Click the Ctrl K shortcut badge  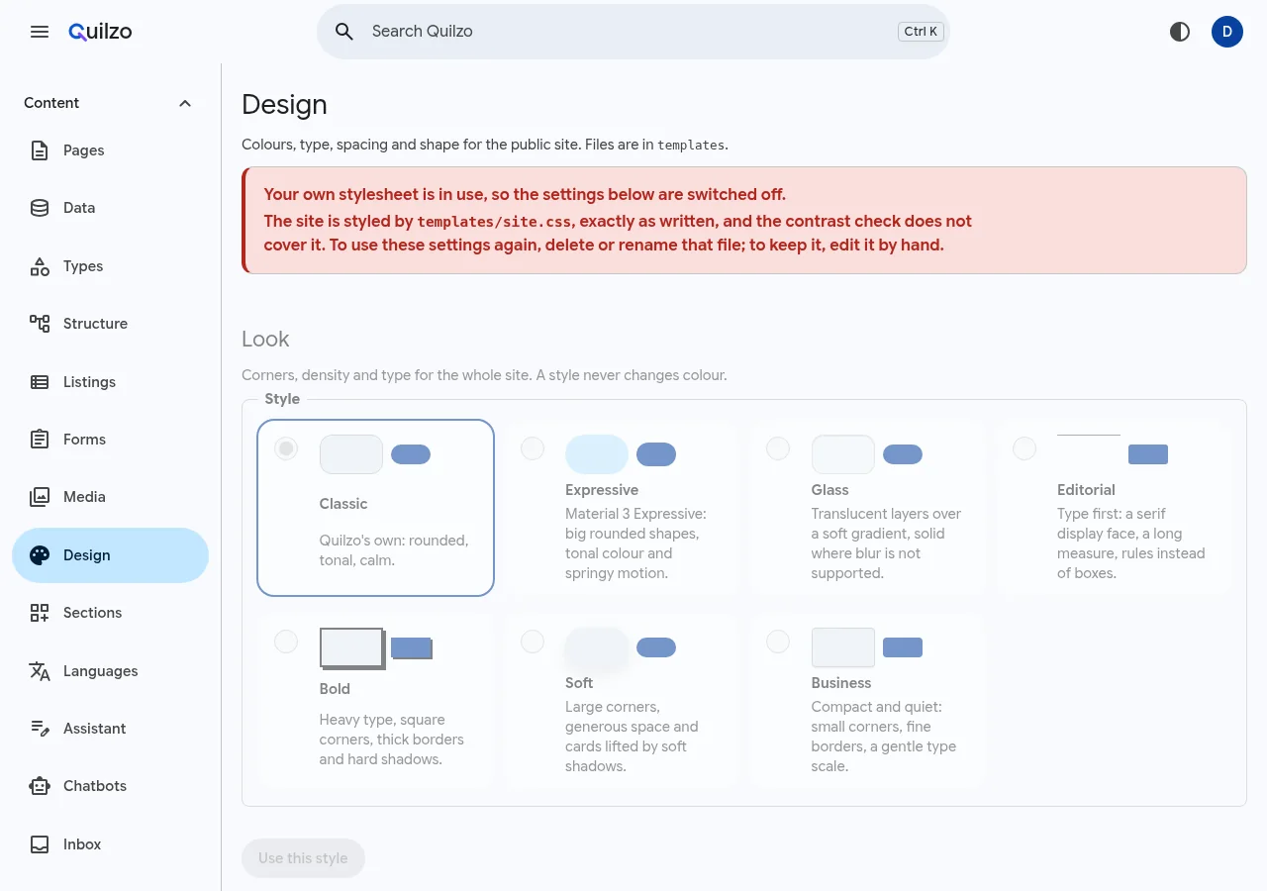[921, 32]
